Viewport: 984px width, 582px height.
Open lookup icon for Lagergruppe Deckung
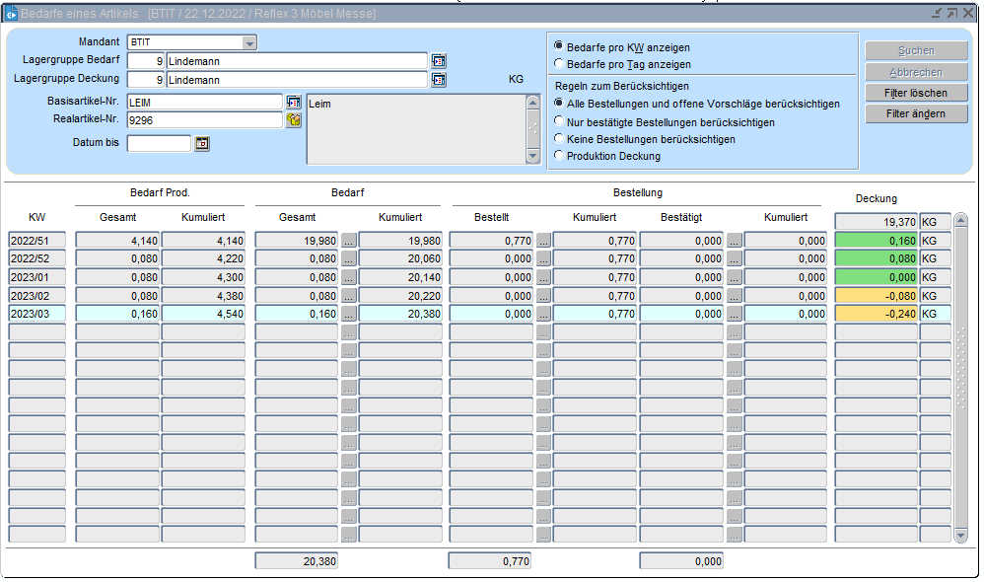(439, 80)
